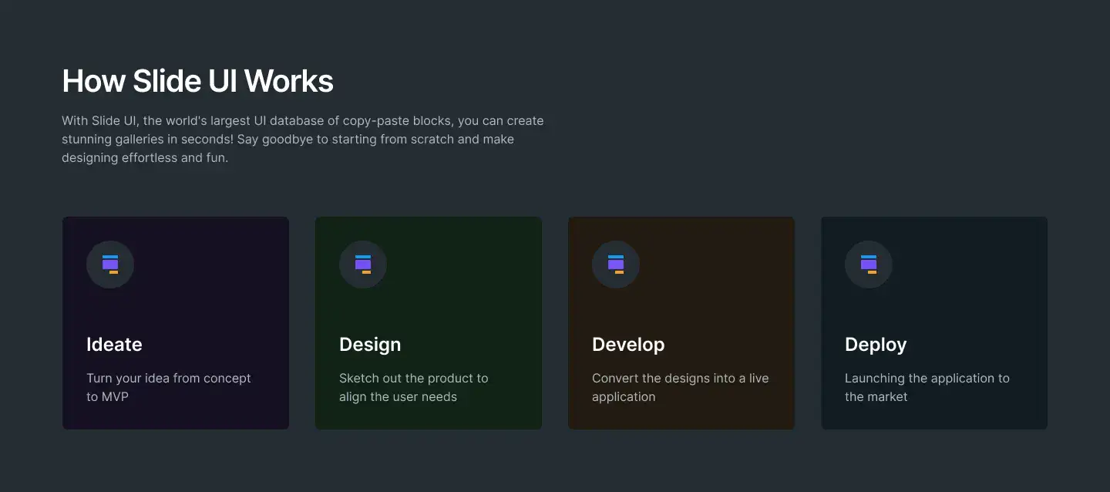Image resolution: width=1110 pixels, height=492 pixels.
Task: Click the icon in the Ideate card
Action: 110,265
